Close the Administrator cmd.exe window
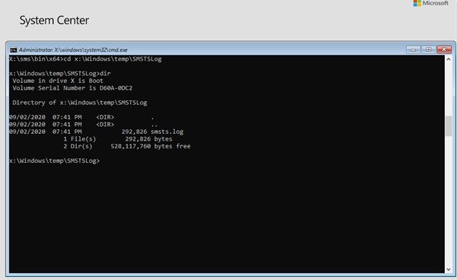 point(444,49)
